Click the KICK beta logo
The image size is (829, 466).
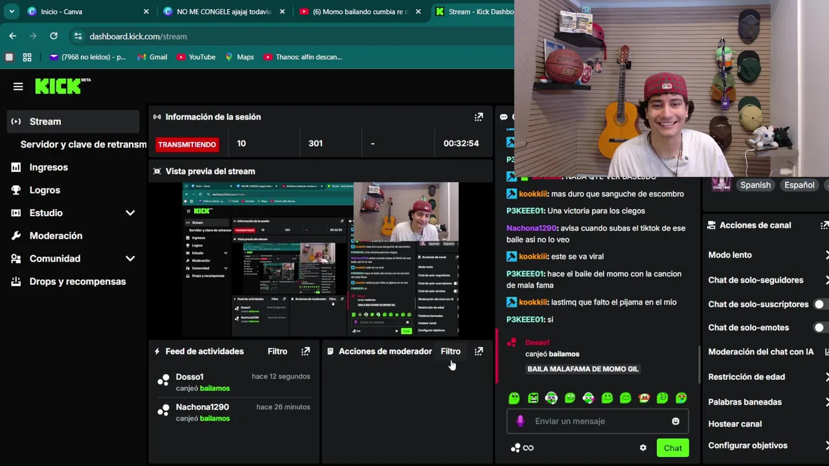point(63,86)
